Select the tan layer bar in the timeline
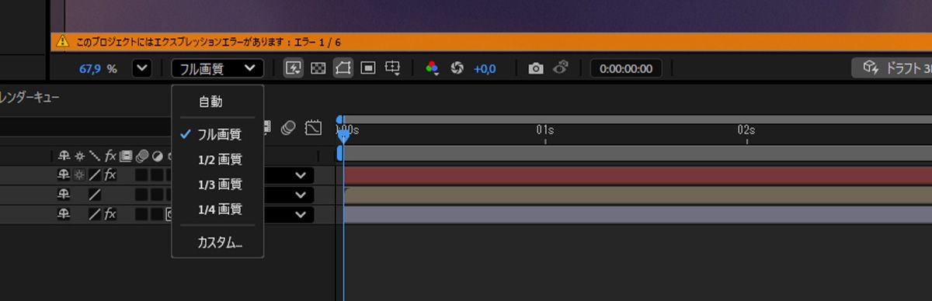Viewport: 932px width, 301px height. click(637, 195)
